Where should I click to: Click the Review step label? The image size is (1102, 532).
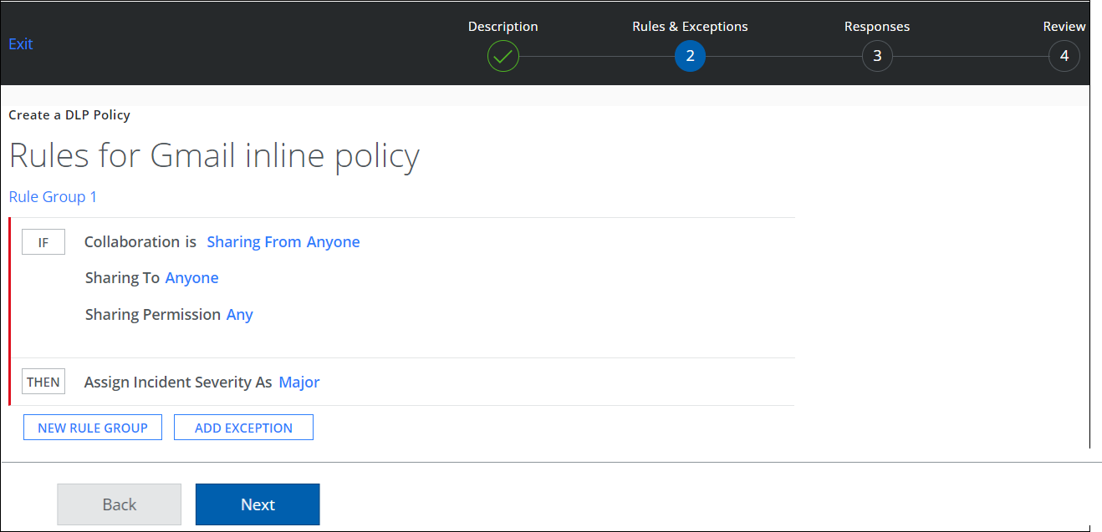coord(1064,27)
